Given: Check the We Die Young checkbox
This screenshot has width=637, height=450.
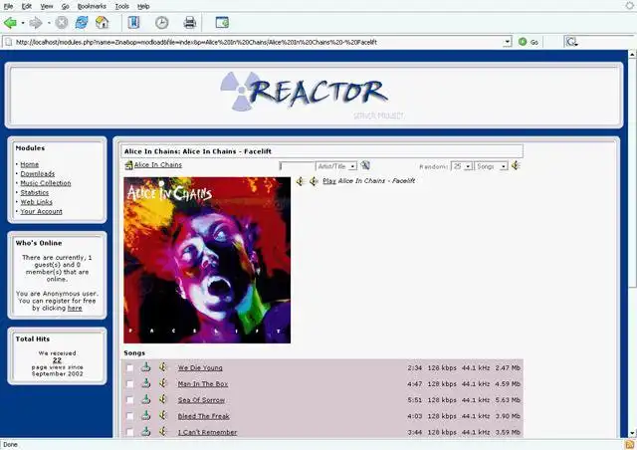Looking at the screenshot, I should [129, 368].
